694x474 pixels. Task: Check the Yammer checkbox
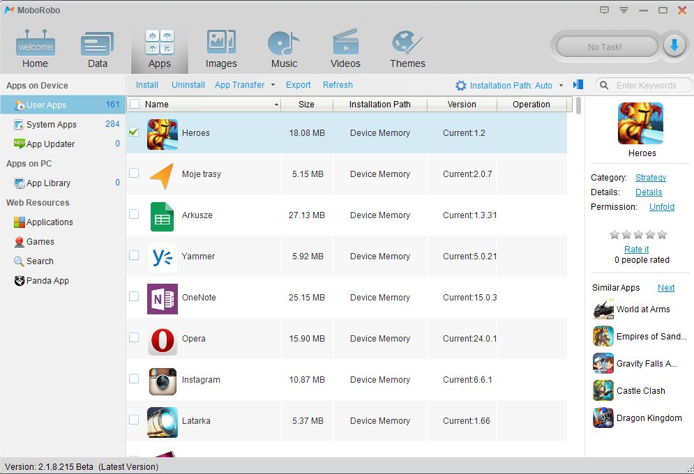[134, 255]
